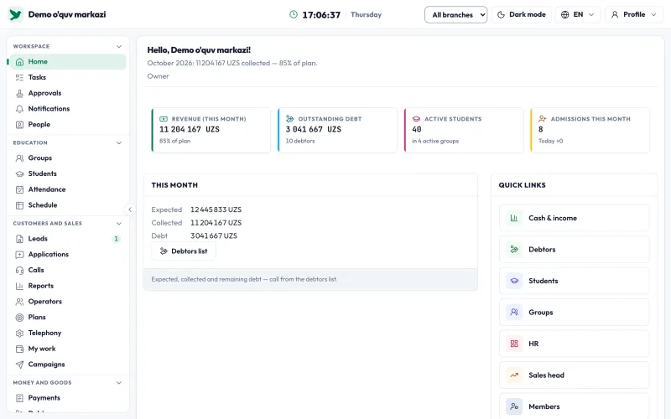
Task: Select Schedule in the sidebar
Action: [68, 205]
